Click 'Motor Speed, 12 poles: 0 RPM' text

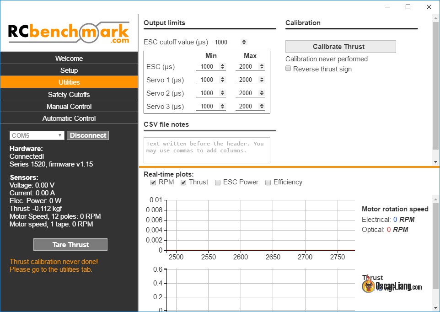click(x=55, y=216)
